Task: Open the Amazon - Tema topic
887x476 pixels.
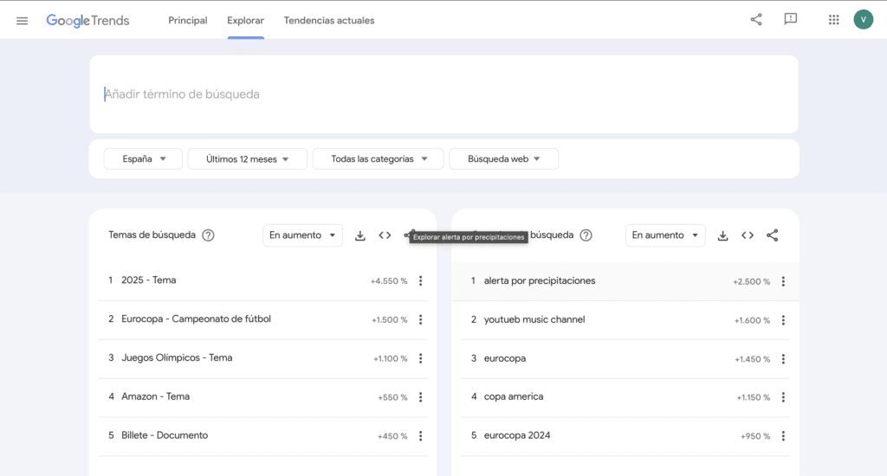Action: (156, 396)
